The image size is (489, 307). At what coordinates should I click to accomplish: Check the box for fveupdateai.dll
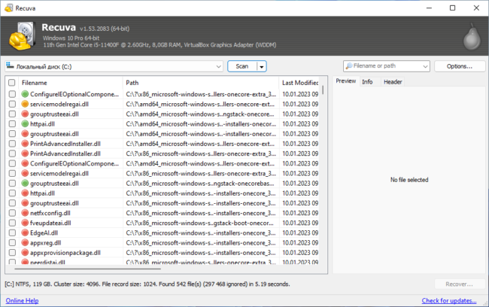pos(12,223)
